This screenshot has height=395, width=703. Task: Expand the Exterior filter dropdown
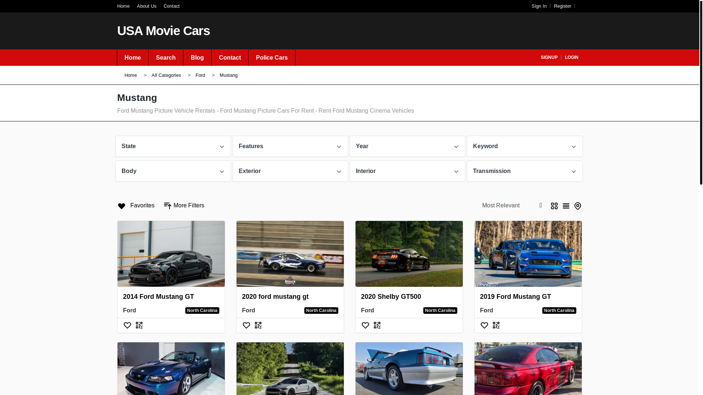click(290, 171)
